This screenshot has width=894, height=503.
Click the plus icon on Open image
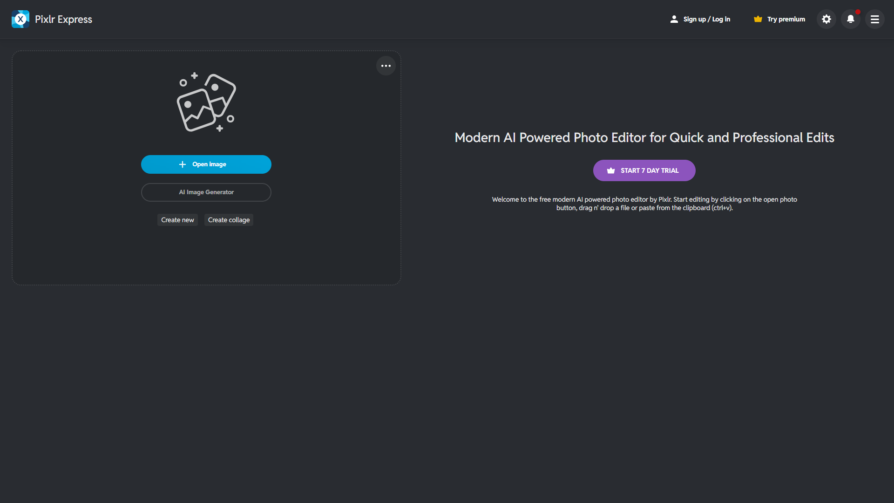(x=183, y=164)
